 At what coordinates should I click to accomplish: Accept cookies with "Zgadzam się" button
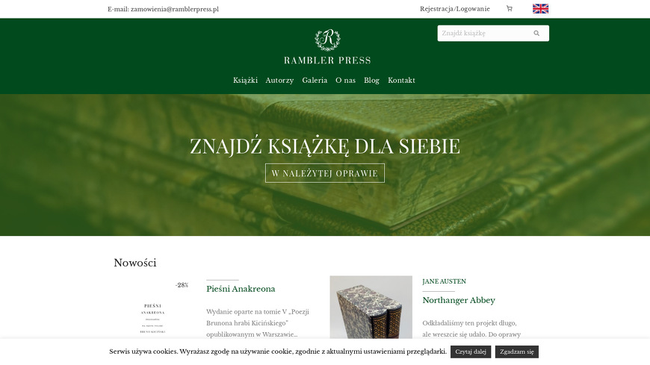(x=516, y=352)
